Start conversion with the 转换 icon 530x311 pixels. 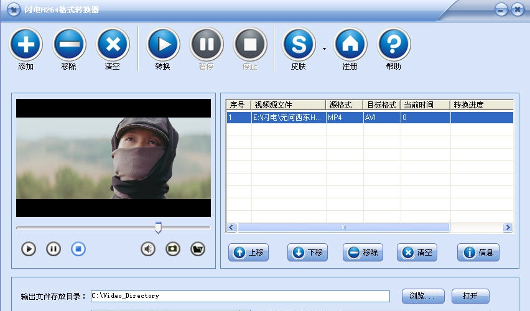point(163,45)
